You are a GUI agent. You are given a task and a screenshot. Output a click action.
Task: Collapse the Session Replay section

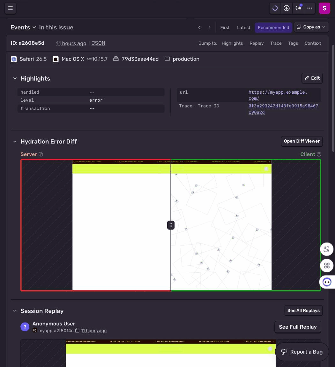pos(15,311)
